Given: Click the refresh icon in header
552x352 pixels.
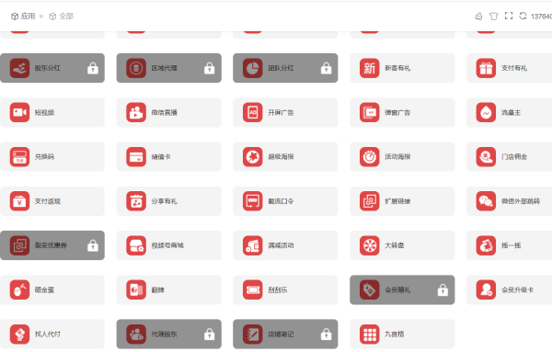Looking at the screenshot, I should point(523,16).
